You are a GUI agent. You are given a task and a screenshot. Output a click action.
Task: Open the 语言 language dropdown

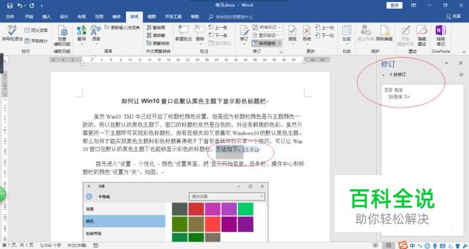pyautogui.click(x=96, y=35)
